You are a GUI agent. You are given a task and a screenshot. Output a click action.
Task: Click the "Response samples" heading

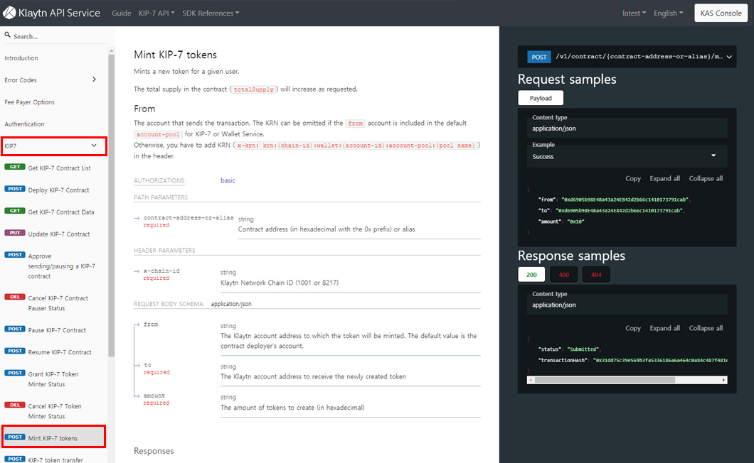coord(571,256)
